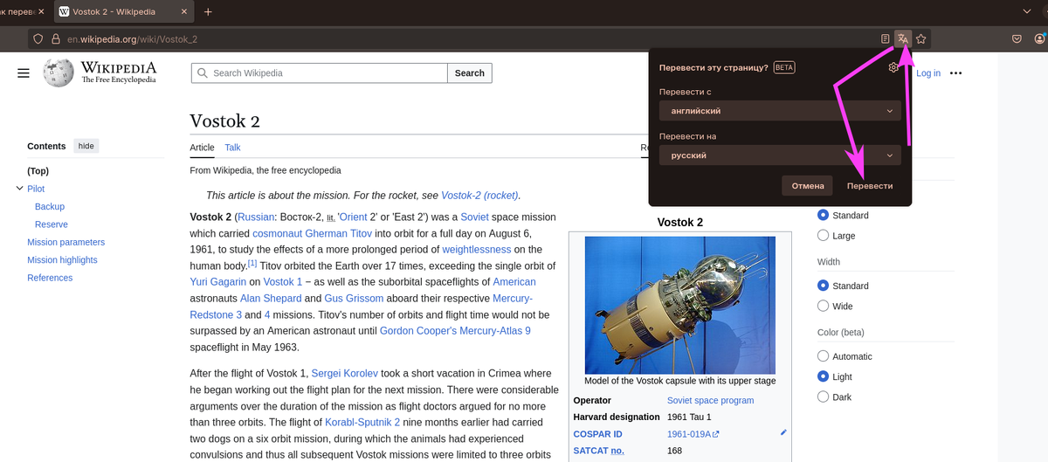This screenshot has width=1048, height=462.
Task: Switch to the Vostok 2 - Wikipedia browser tab
Action: pos(124,12)
